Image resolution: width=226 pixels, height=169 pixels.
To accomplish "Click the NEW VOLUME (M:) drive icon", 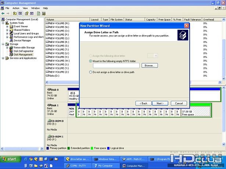I will click(47, 23).
